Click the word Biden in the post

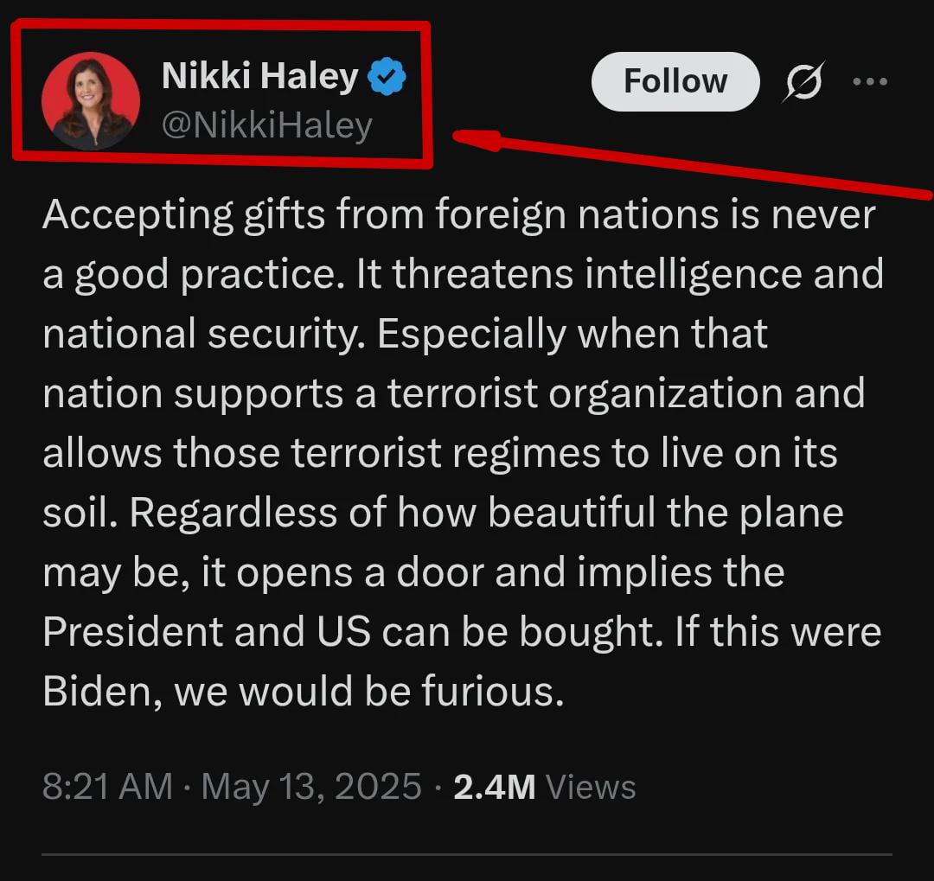tap(101, 693)
